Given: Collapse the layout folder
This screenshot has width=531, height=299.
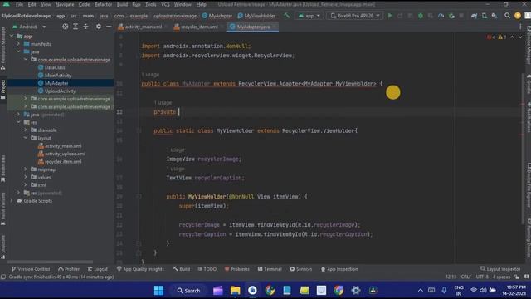Looking at the screenshot, I should click(26, 138).
